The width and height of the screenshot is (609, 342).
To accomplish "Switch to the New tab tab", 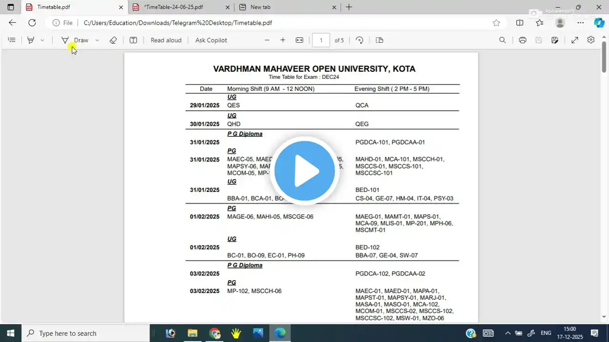I will click(287, 7).
